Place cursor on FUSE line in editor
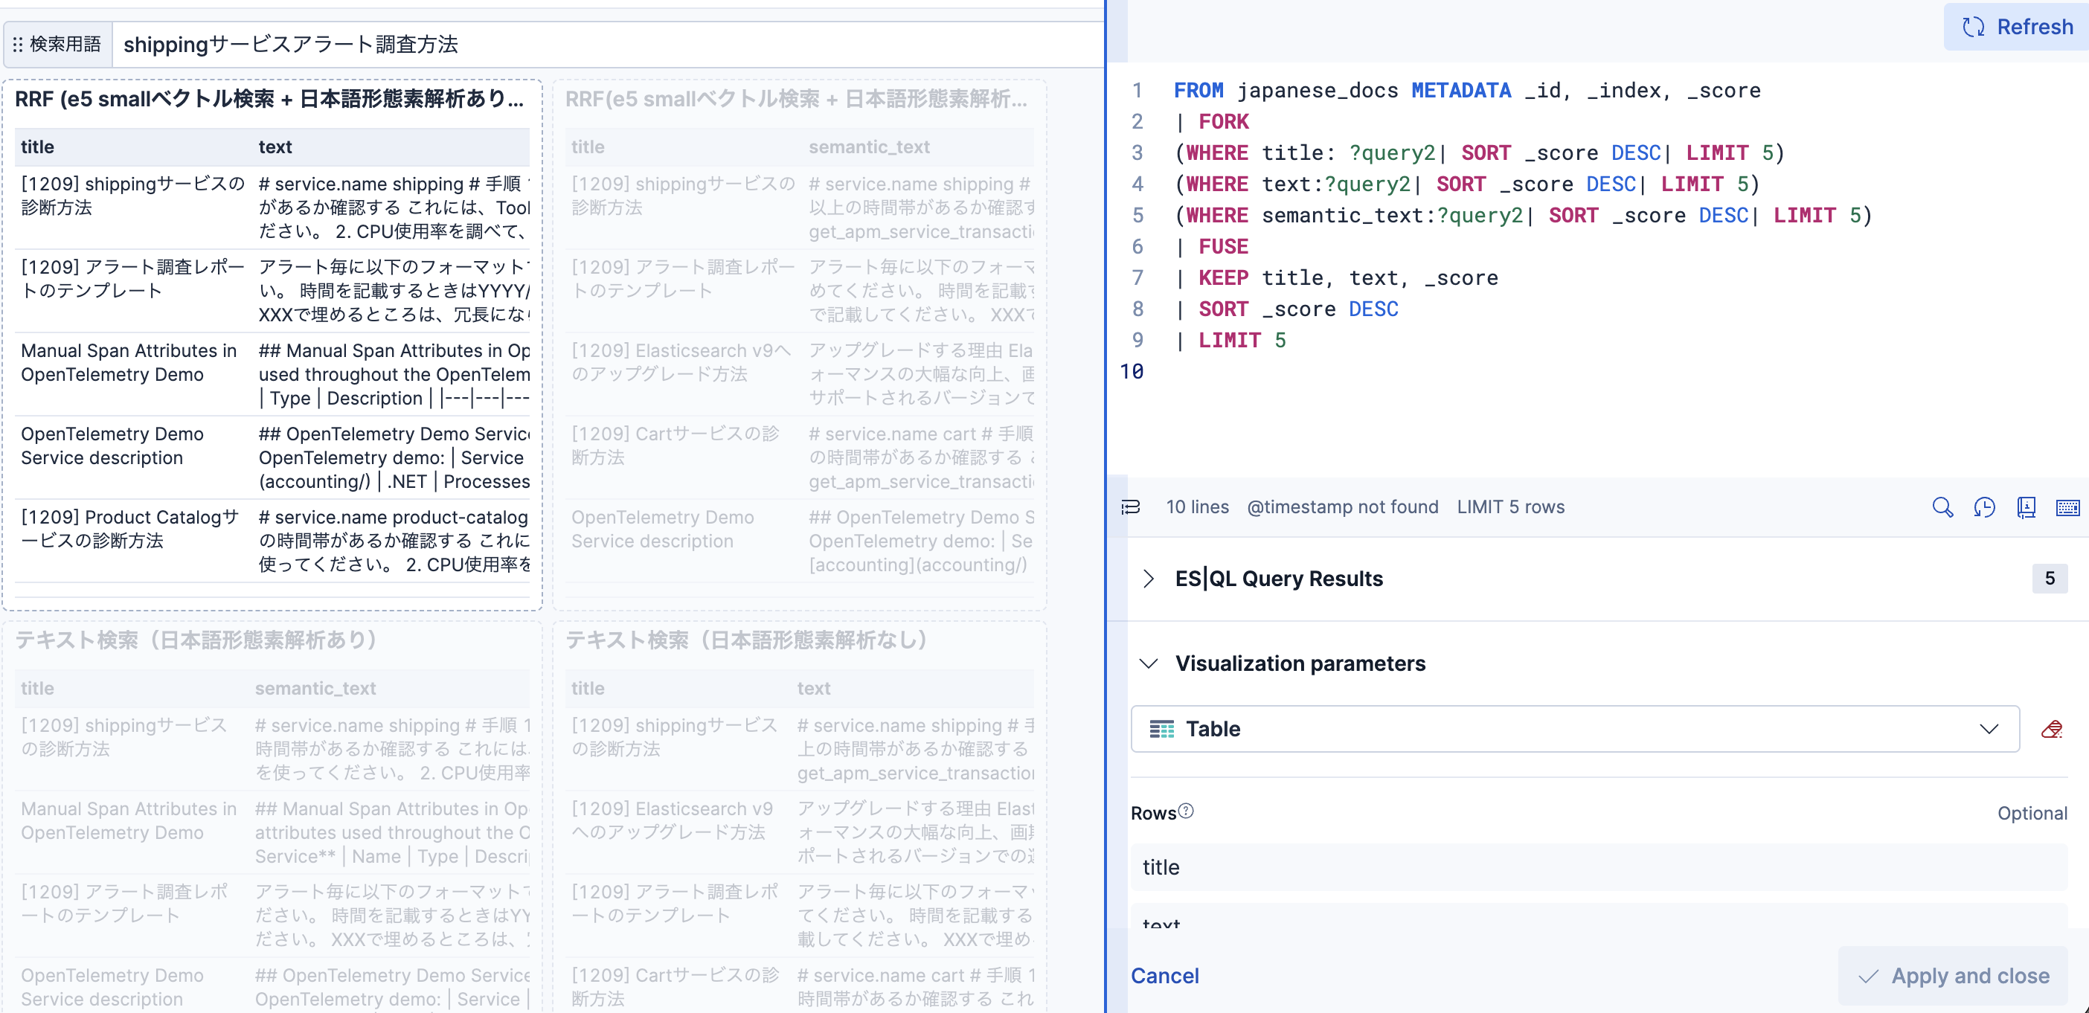 click(1224, 247)
